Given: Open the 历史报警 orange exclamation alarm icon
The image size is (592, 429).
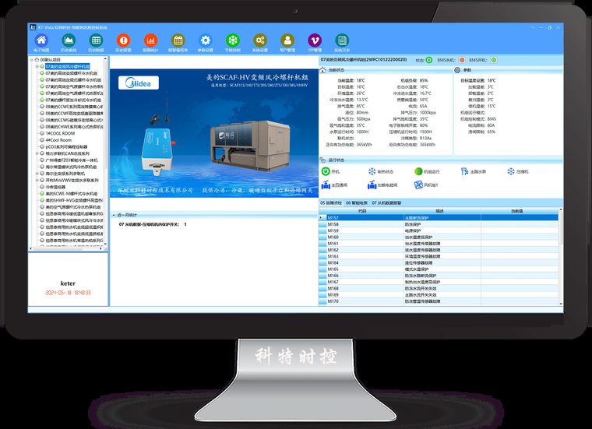Looking at the screenshot, I should pyautogui.click(x=123, y=40).
